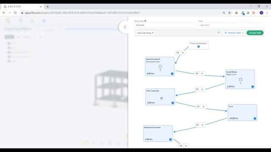This screenshot has height=152, width=271.
Task: Click FS label between Setup Formwork and Install Rebar
Action: (197, 73)
